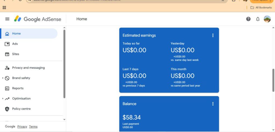This screenshot has width=275, height=132.
Task: Click the sidebar scroll down arrow
Action: click(x=64, y=119)
